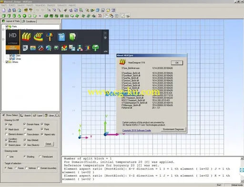
Task: Click the hard hat icon in top toolbar
Action: [26, 10]
